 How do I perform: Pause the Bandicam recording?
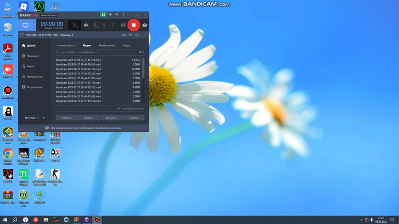click(123, 25)
